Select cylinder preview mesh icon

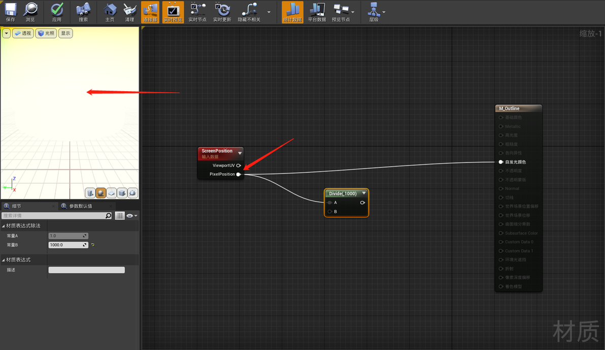tap(90, 193)
